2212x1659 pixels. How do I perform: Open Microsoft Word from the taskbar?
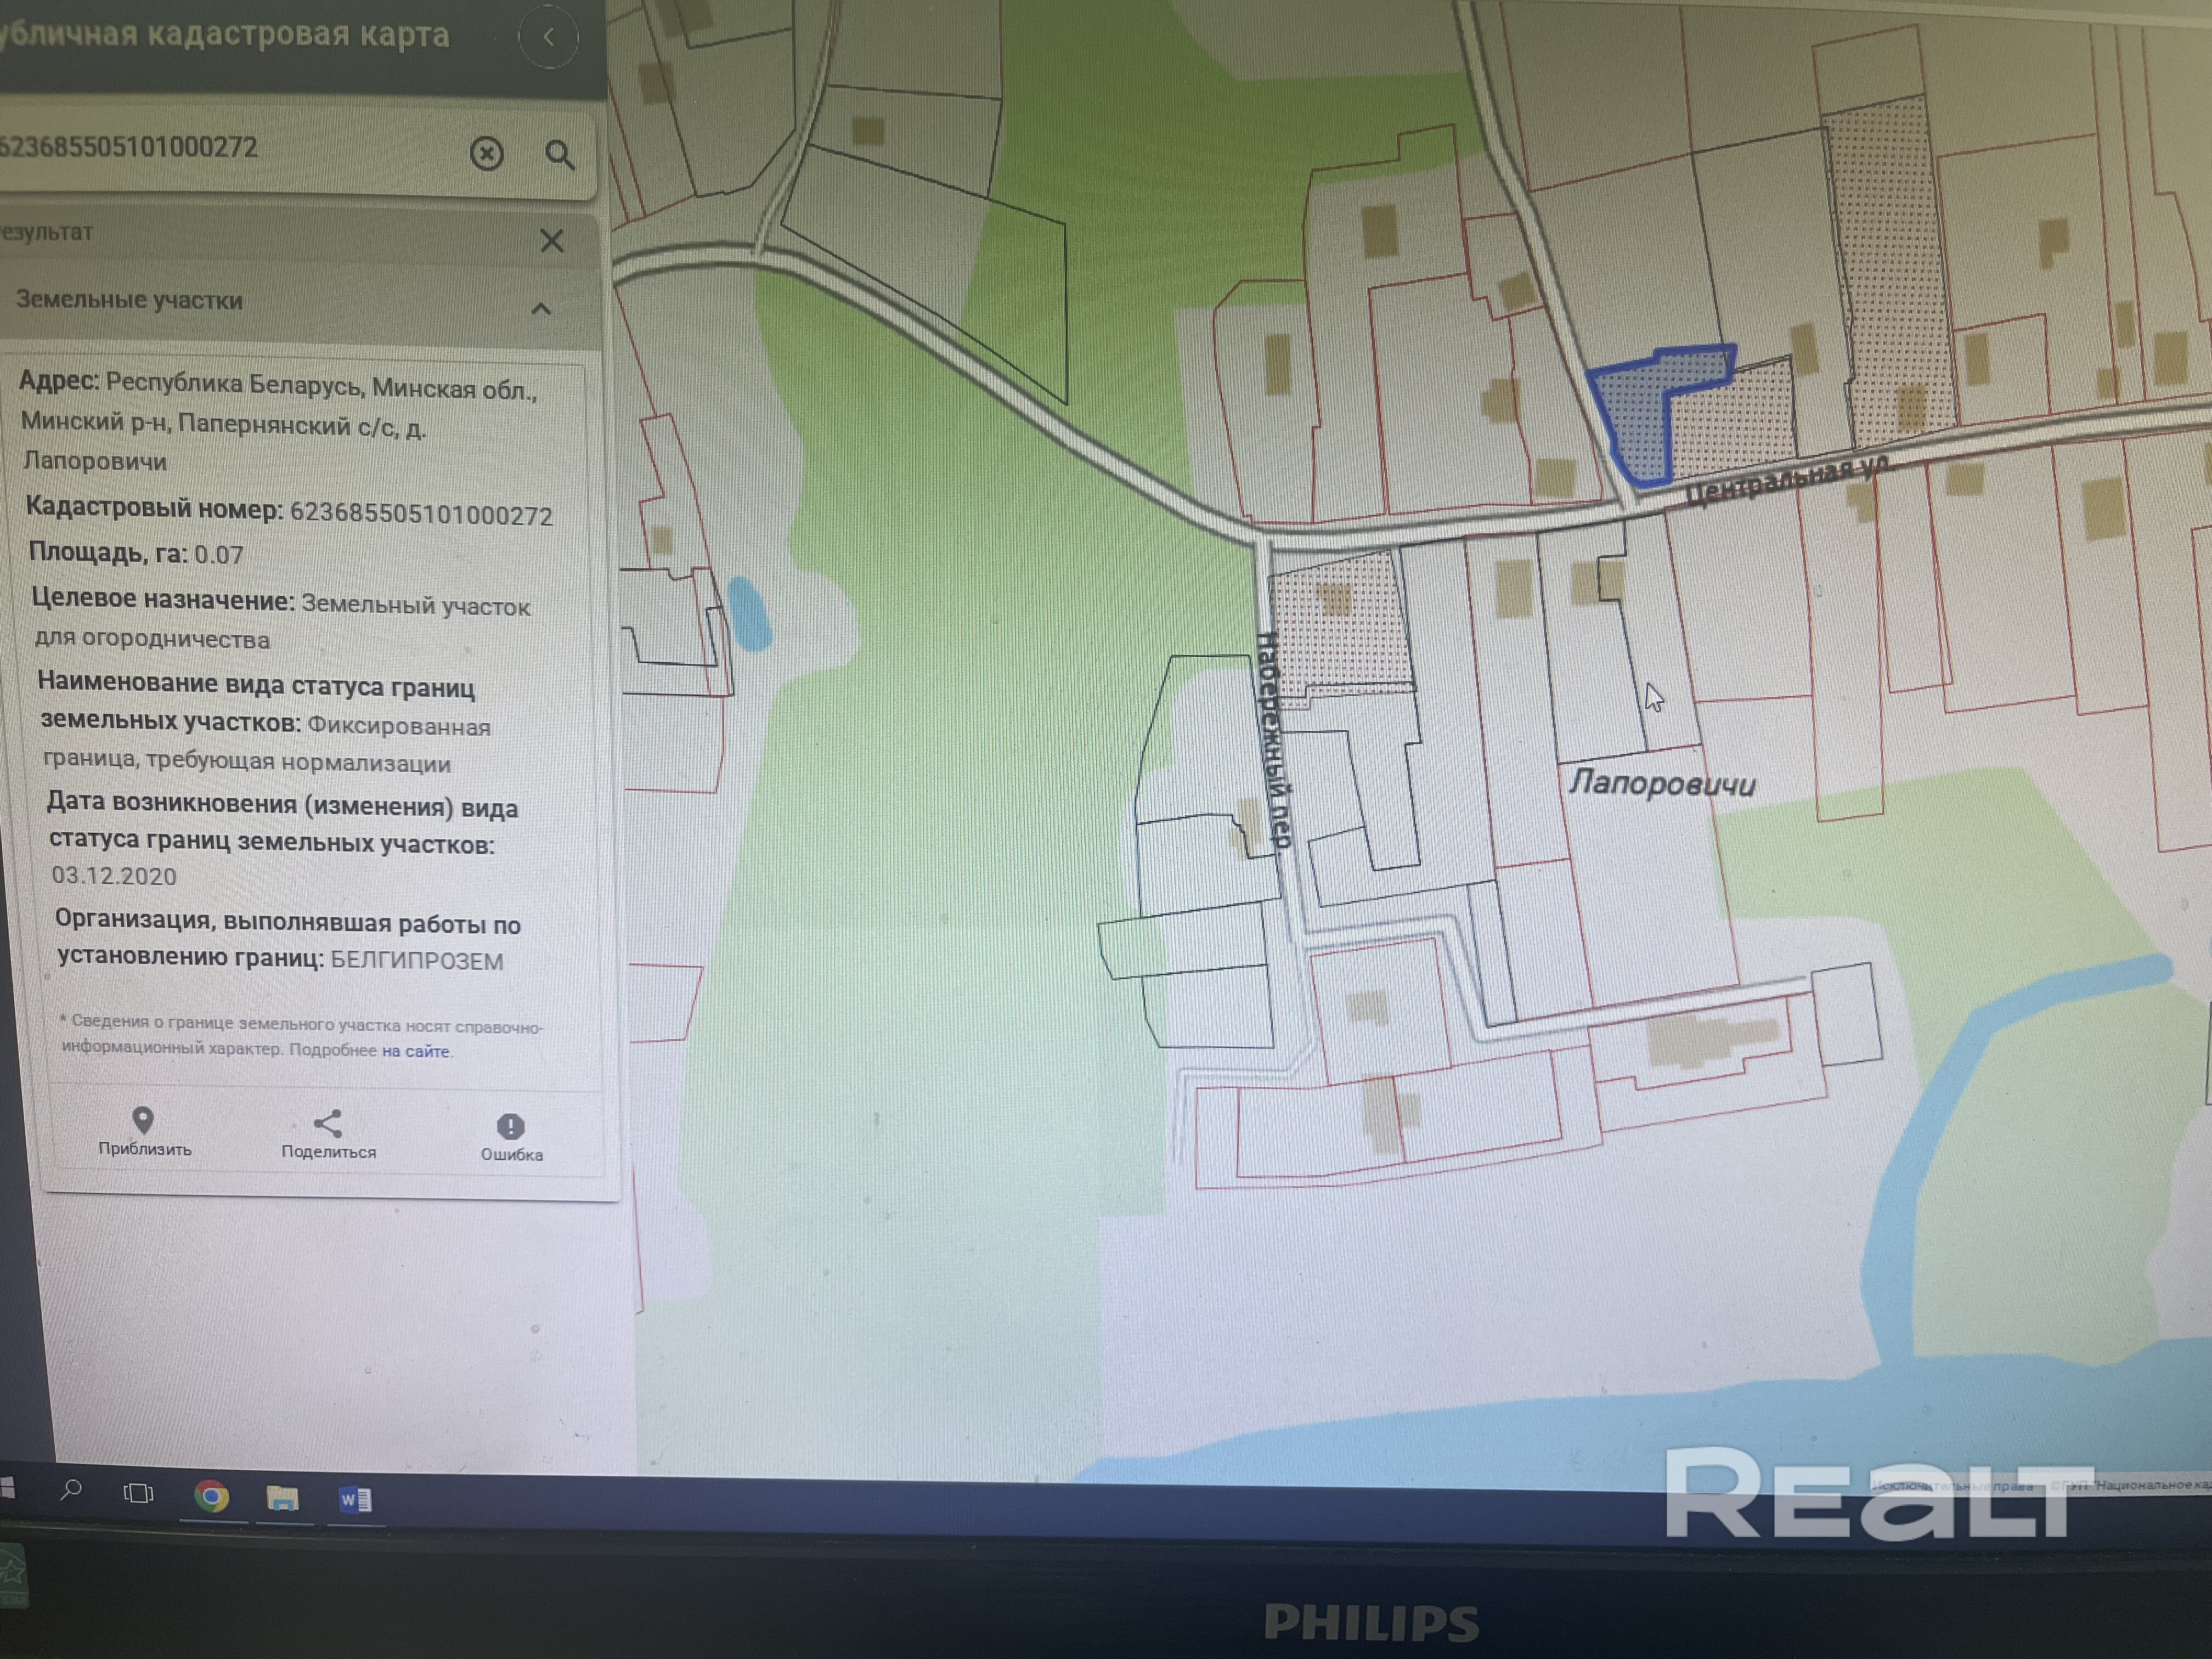(x=355, y=1500)
